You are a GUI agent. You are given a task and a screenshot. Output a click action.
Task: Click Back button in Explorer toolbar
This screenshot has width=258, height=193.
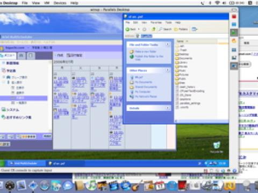[x=131, y=29]
